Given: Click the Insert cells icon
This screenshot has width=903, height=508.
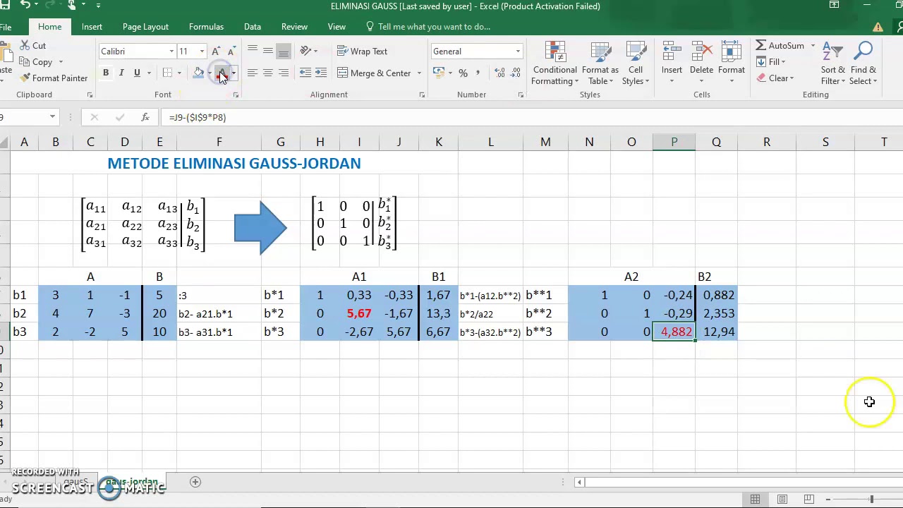Looking at the screenshot, I should pos(672,52).
